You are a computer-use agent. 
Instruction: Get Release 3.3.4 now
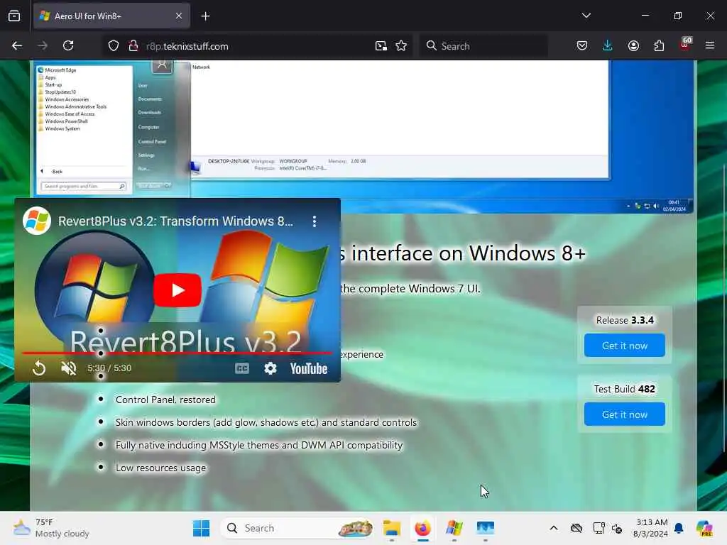[x=625, y=346]
